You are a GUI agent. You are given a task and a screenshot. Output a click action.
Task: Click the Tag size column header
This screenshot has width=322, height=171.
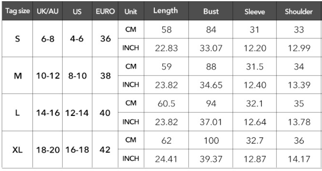[17, 11]
